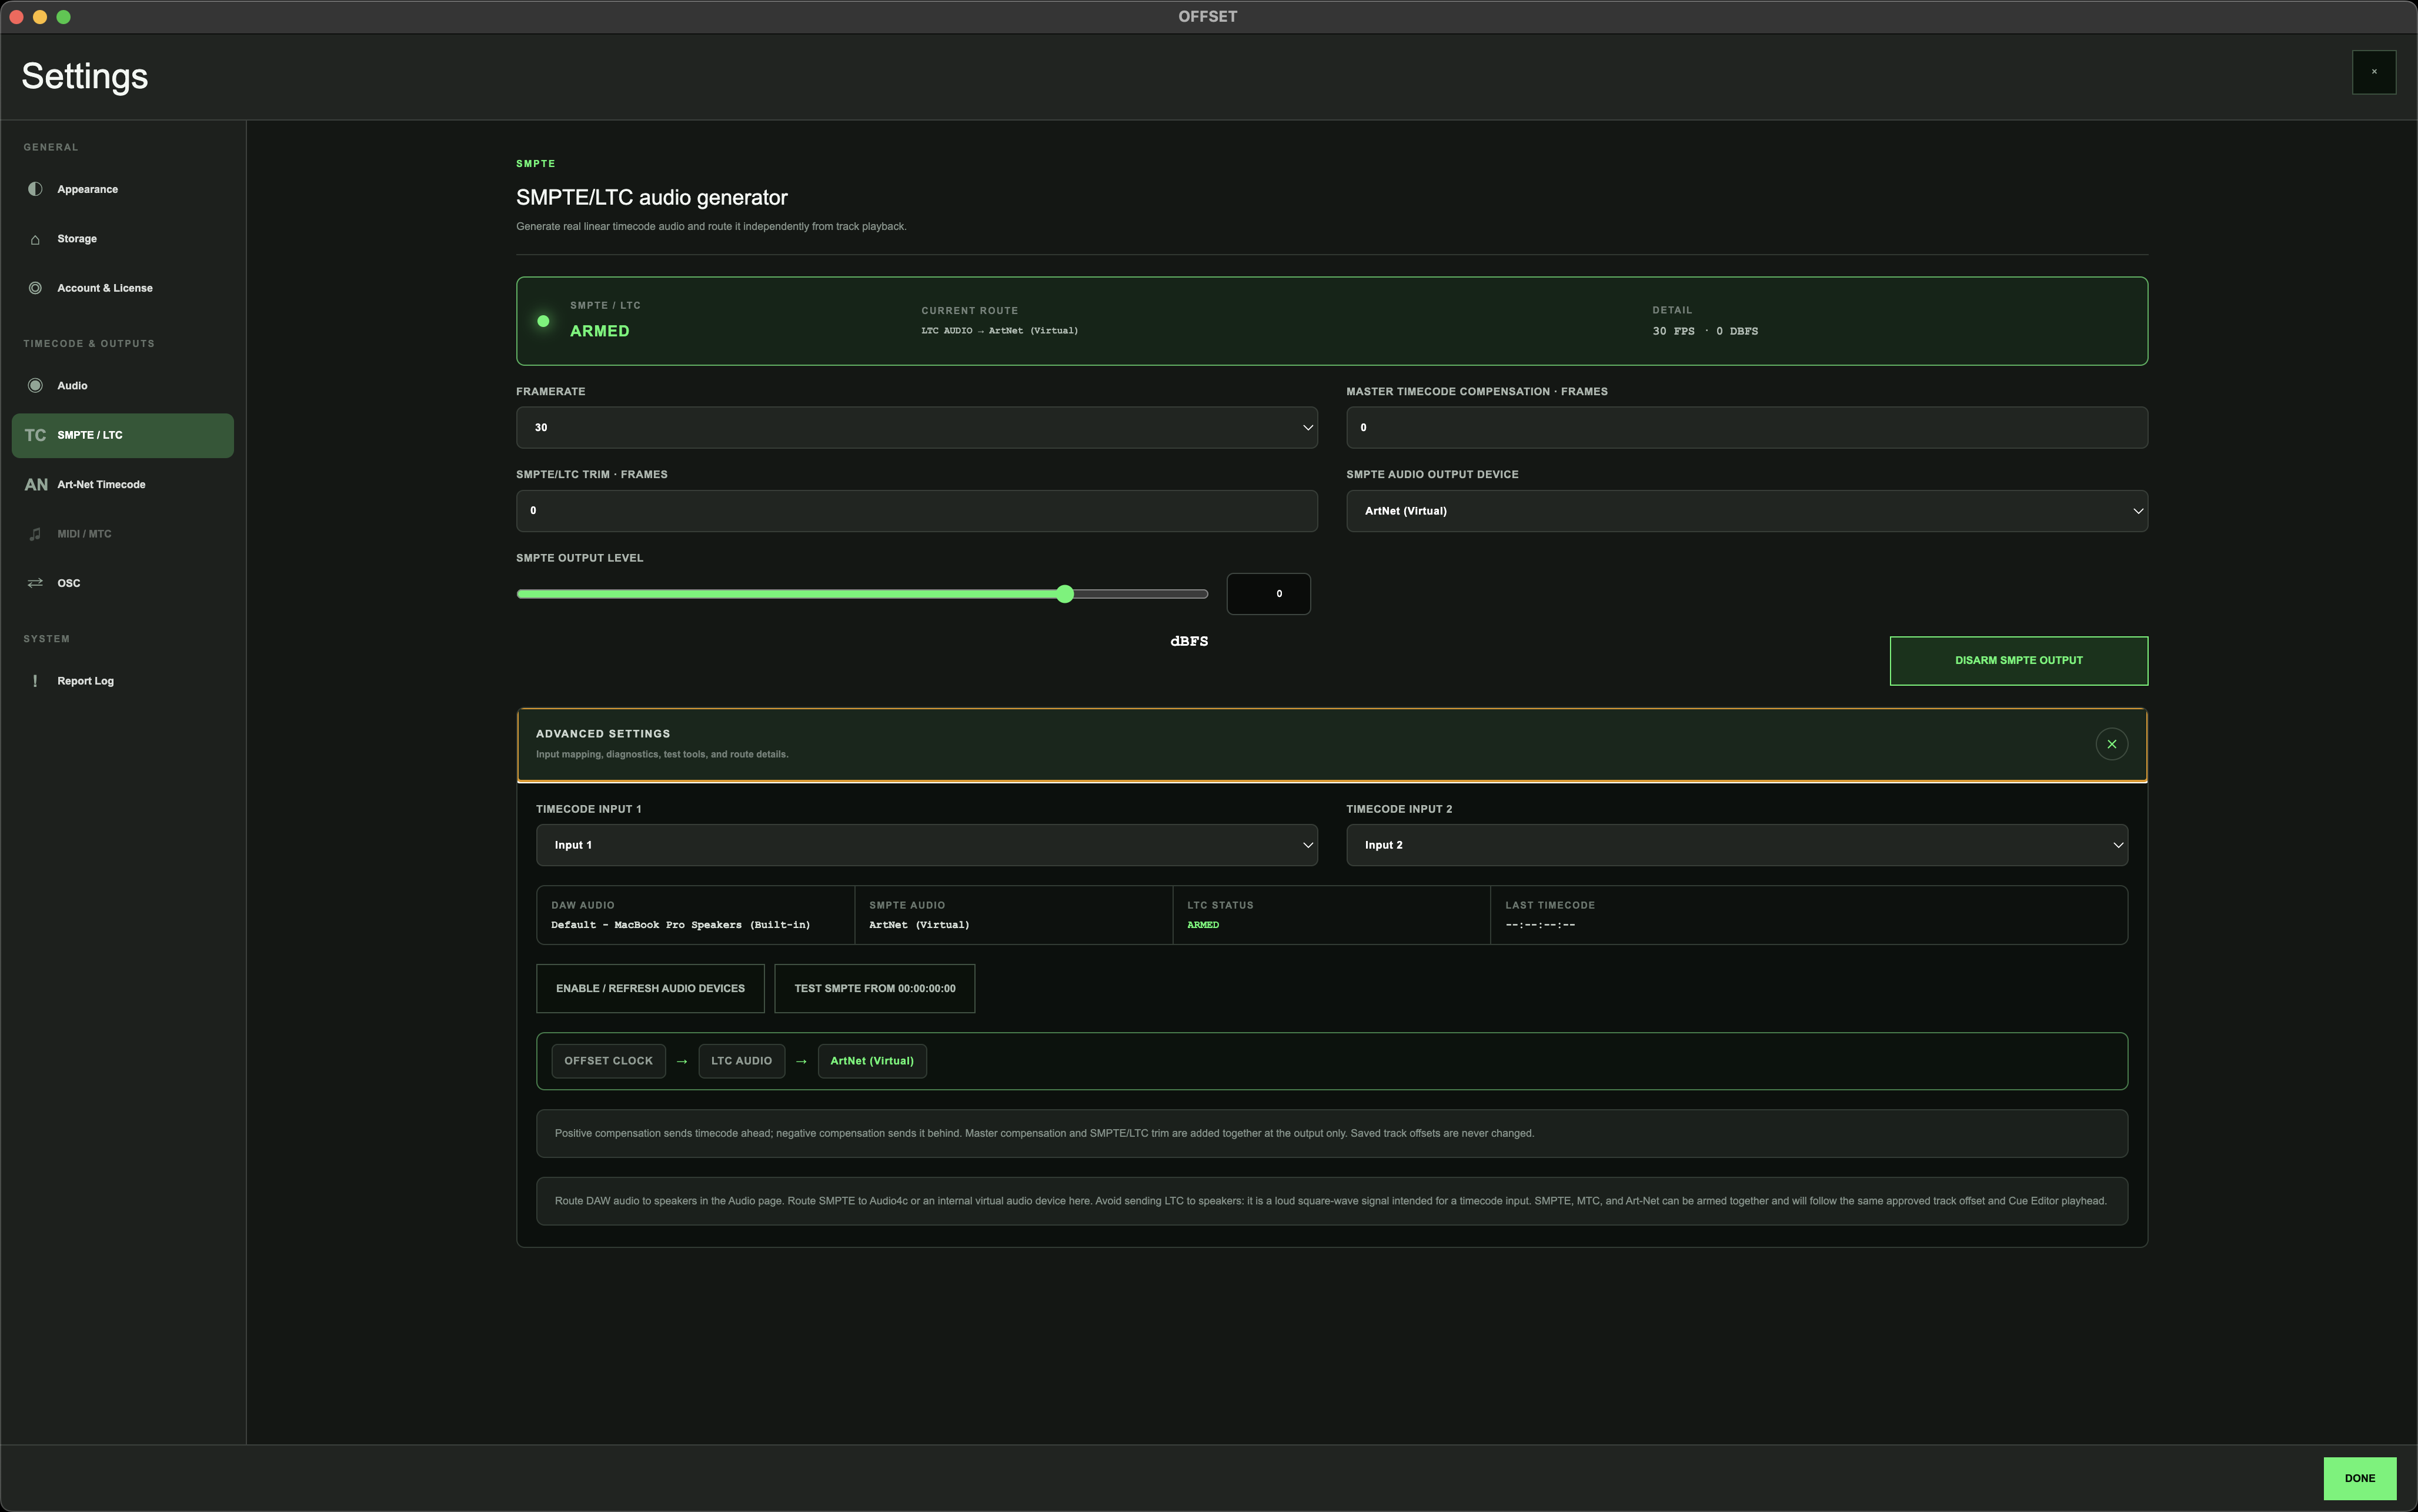Open SMPTE Audio Output Device dropdown
2418x1512 pixels.
[x=1746, y=511]
